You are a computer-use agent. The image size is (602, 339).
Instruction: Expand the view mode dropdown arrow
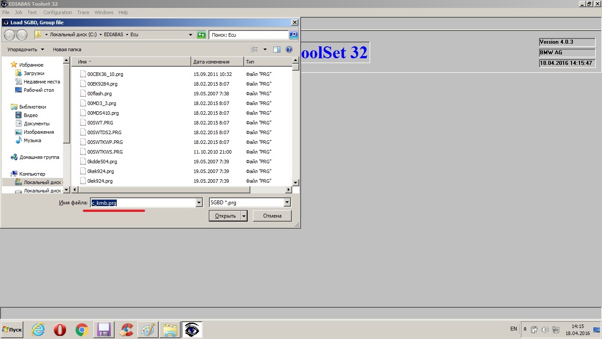click(265, 49)
